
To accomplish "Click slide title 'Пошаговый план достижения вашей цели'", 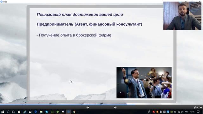I will (x=80, y=15).
